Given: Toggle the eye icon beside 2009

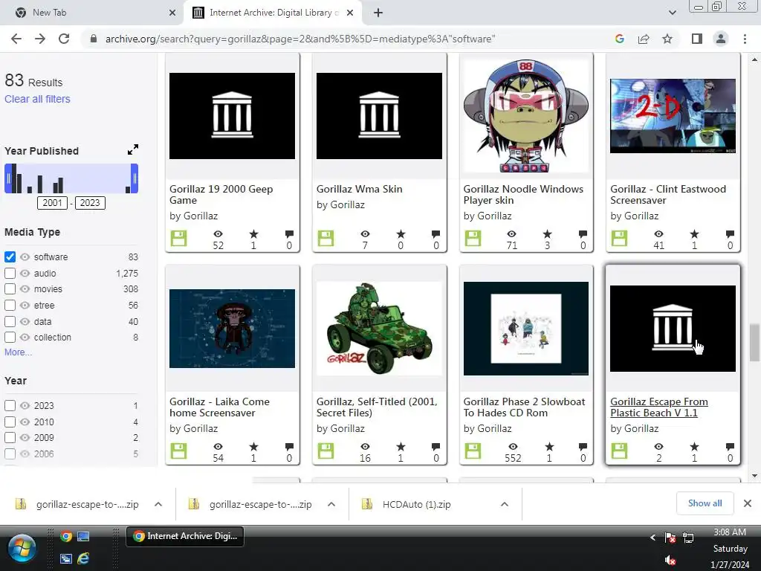Looking at the screenshot, I should pyautogui.click(x=25, y=437).
